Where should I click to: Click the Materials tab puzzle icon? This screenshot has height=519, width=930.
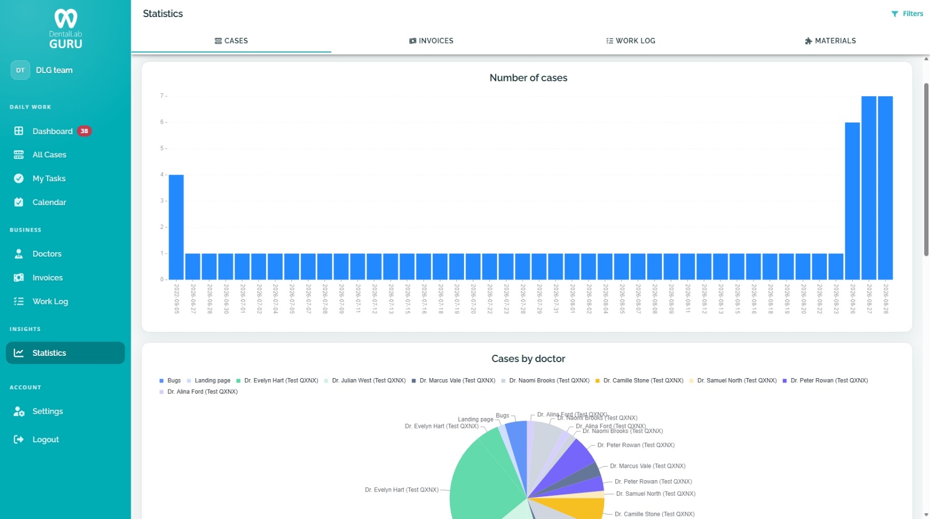pyautogui.click(x=808, y=41)
